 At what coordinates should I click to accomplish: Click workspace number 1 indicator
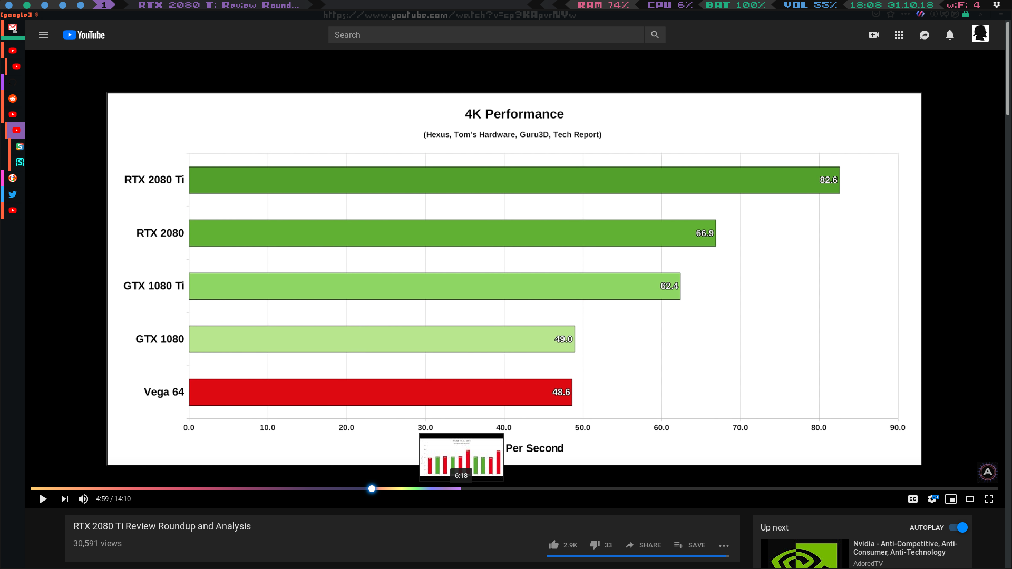click(104, 5)
